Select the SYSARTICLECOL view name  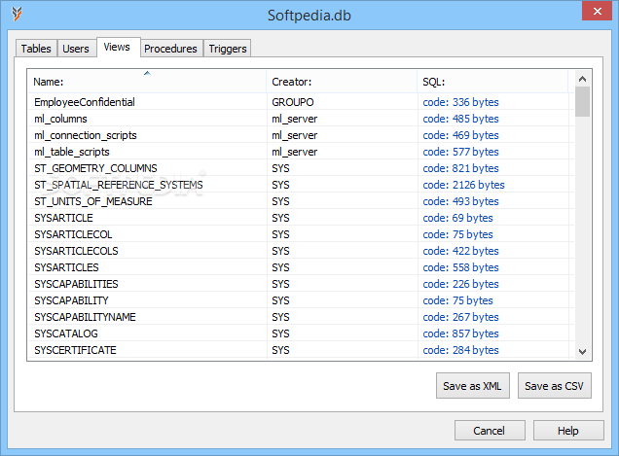(x=73, y=234)
